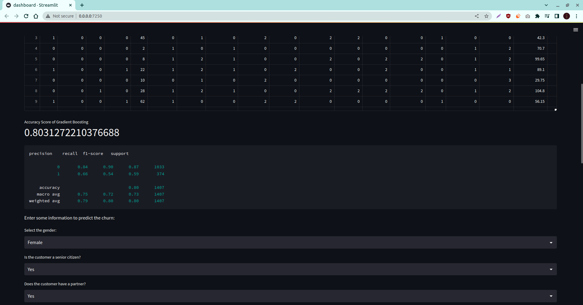Click the right-side page scrollbar
Screen dimensions: 583x305
coord(581,124)
